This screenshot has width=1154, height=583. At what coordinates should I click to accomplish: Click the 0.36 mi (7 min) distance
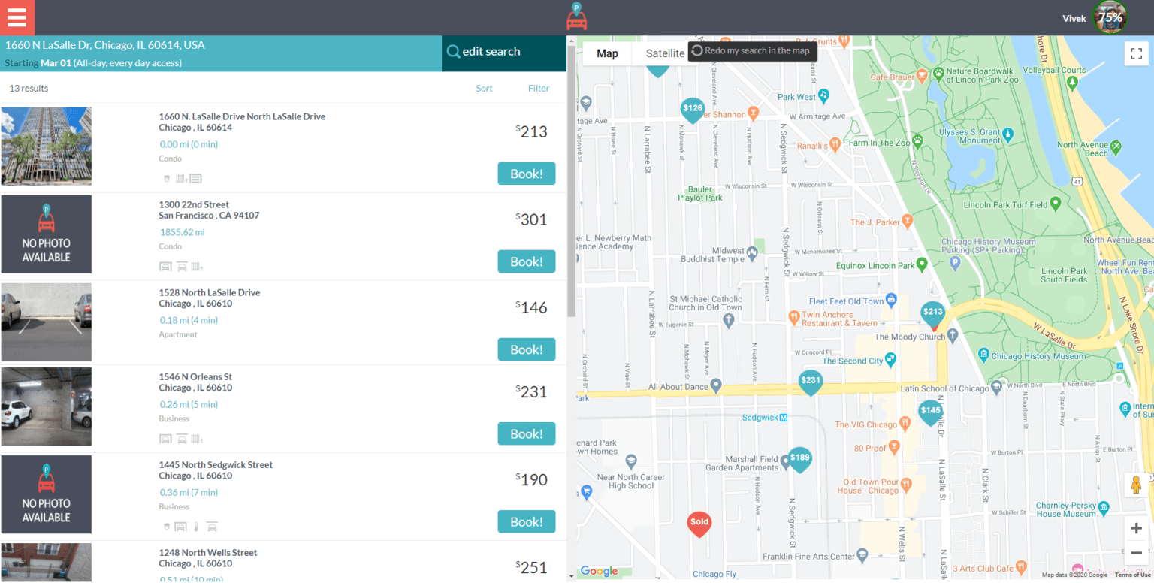[189, 493]
